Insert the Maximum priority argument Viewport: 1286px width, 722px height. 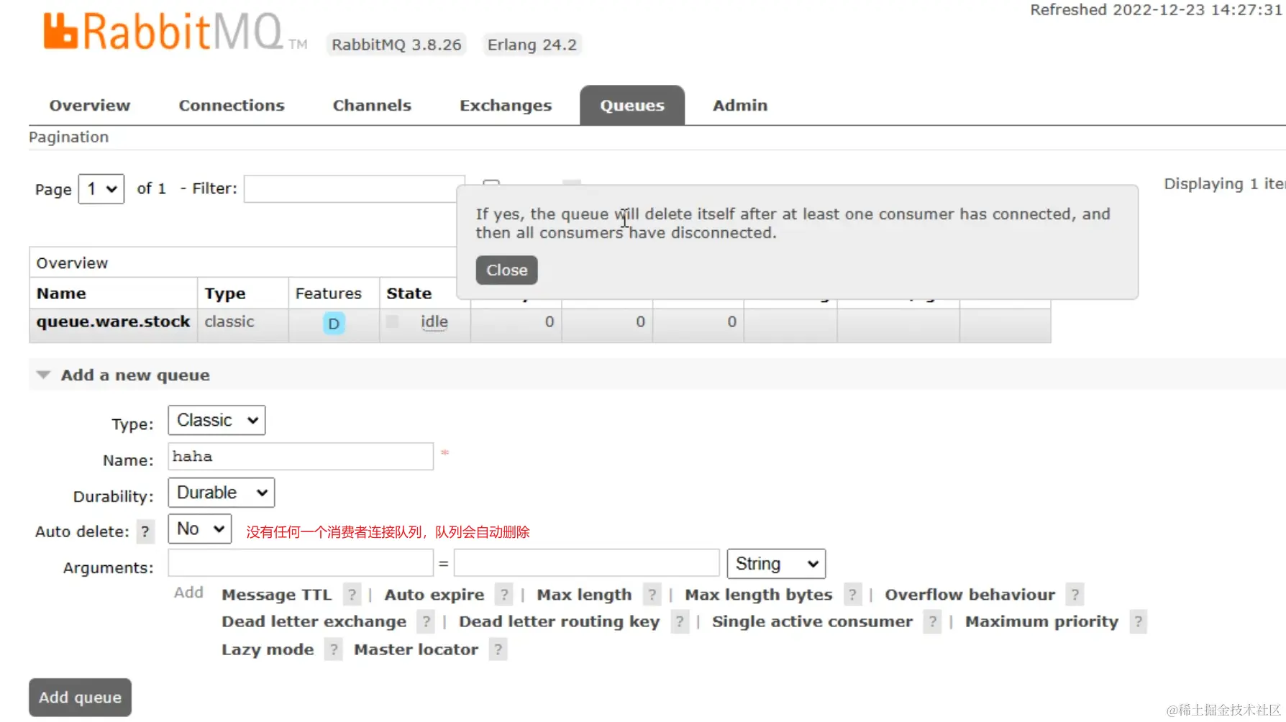(1042, 621)
